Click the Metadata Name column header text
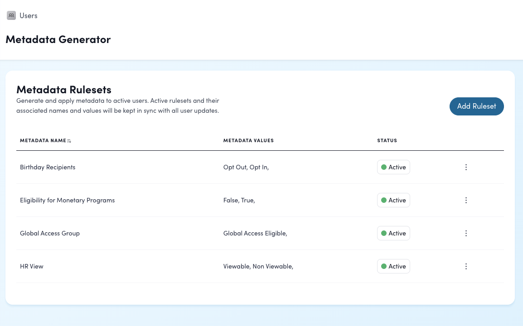This screenshot has height=326, width=523. pyautogui.click(x=43, y=140)
